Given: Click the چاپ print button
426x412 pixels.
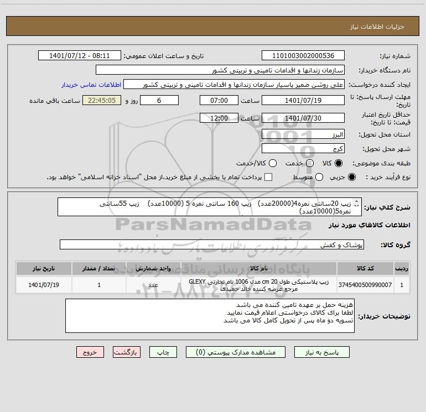Looking at the screenshot, I should click(163, 352).
